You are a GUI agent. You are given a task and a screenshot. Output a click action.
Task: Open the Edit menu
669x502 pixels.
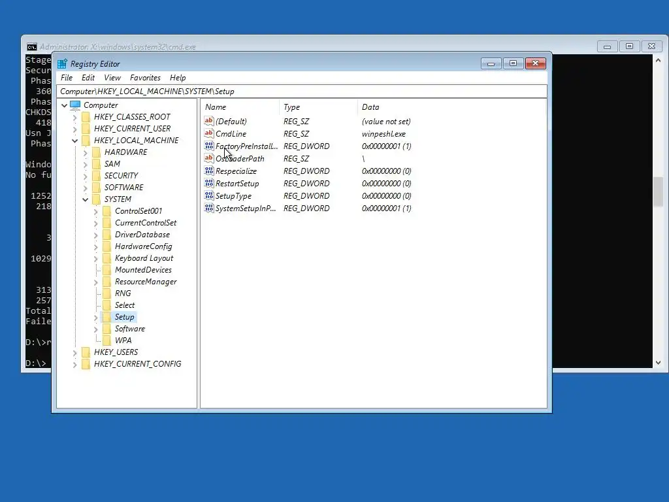tap(88, 78)
